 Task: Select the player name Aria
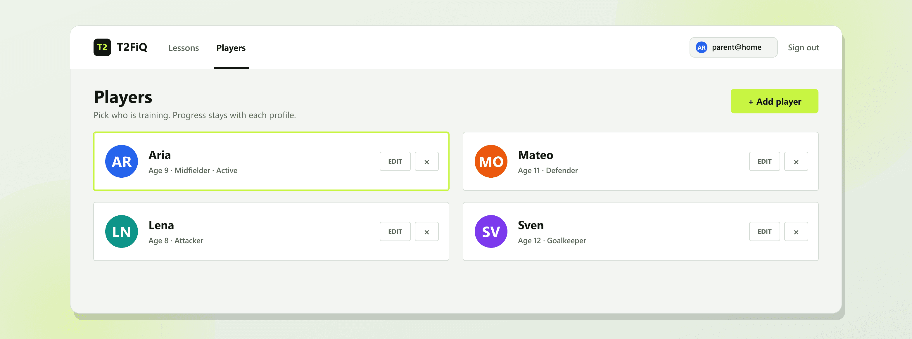point(159,155)
